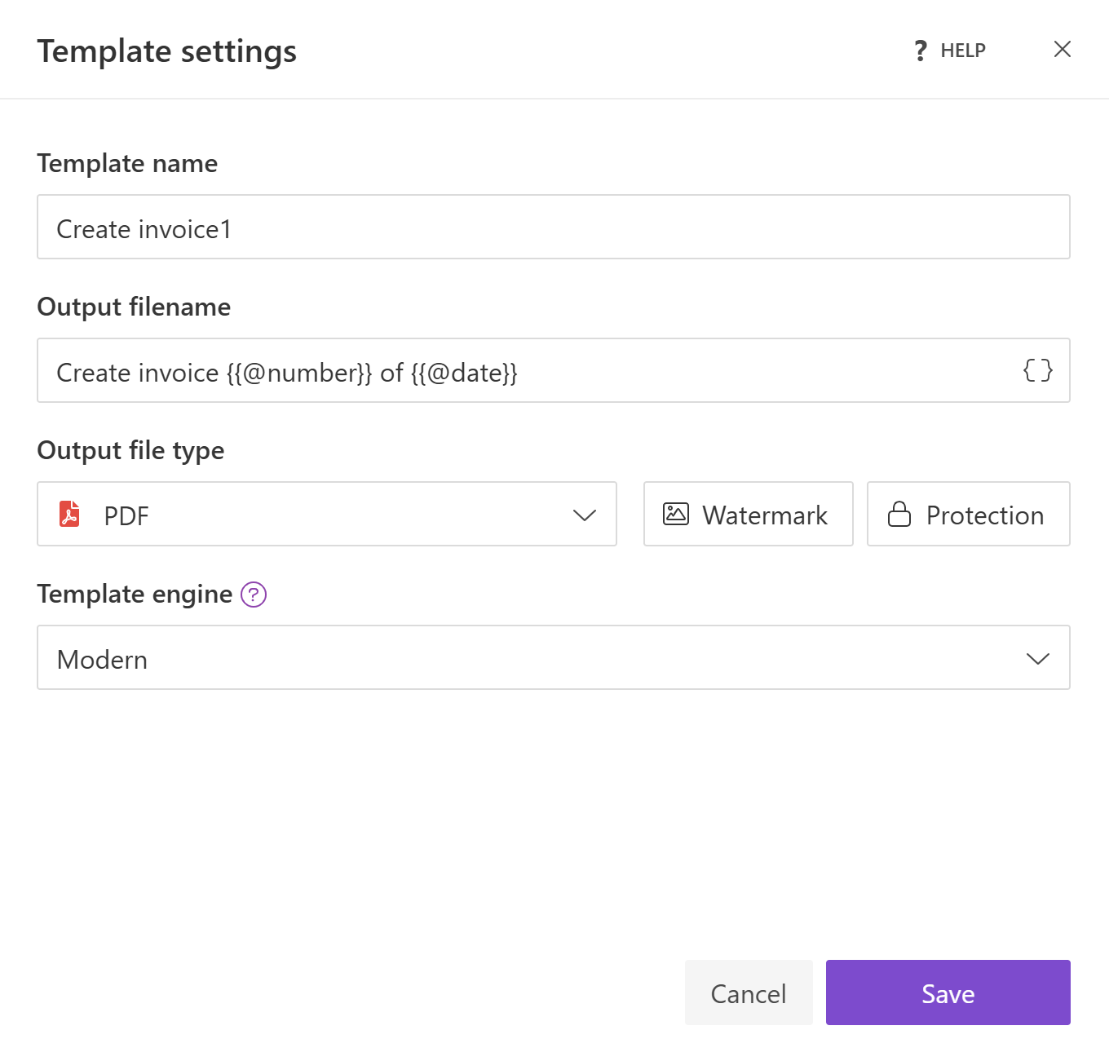1109x1061 pixels.
Task: Click the chevron on the PDF selector
Action: point(584,515)
